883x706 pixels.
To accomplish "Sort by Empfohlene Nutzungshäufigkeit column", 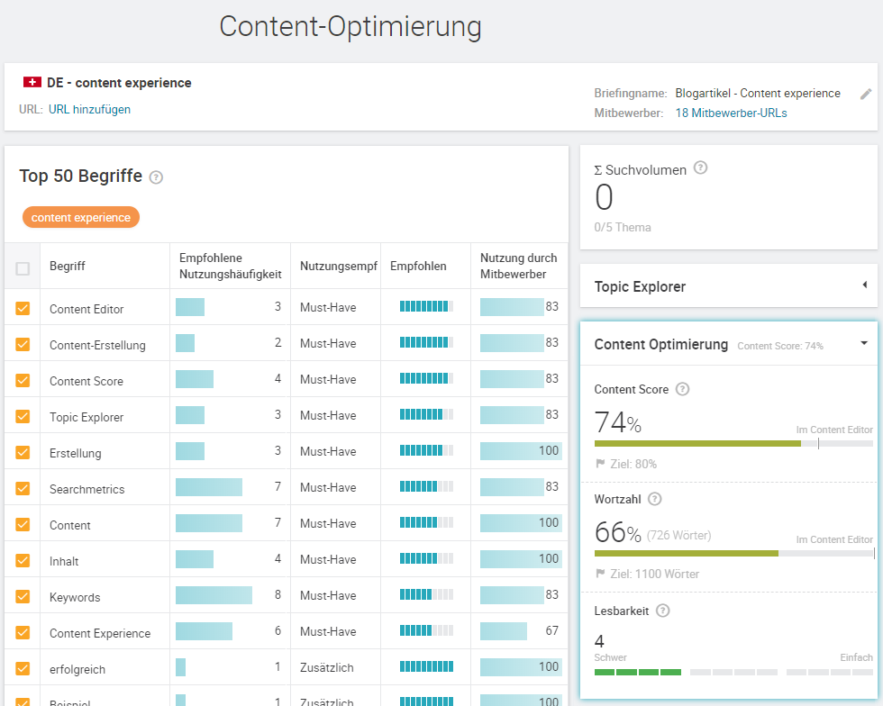I will pos(230,266).
